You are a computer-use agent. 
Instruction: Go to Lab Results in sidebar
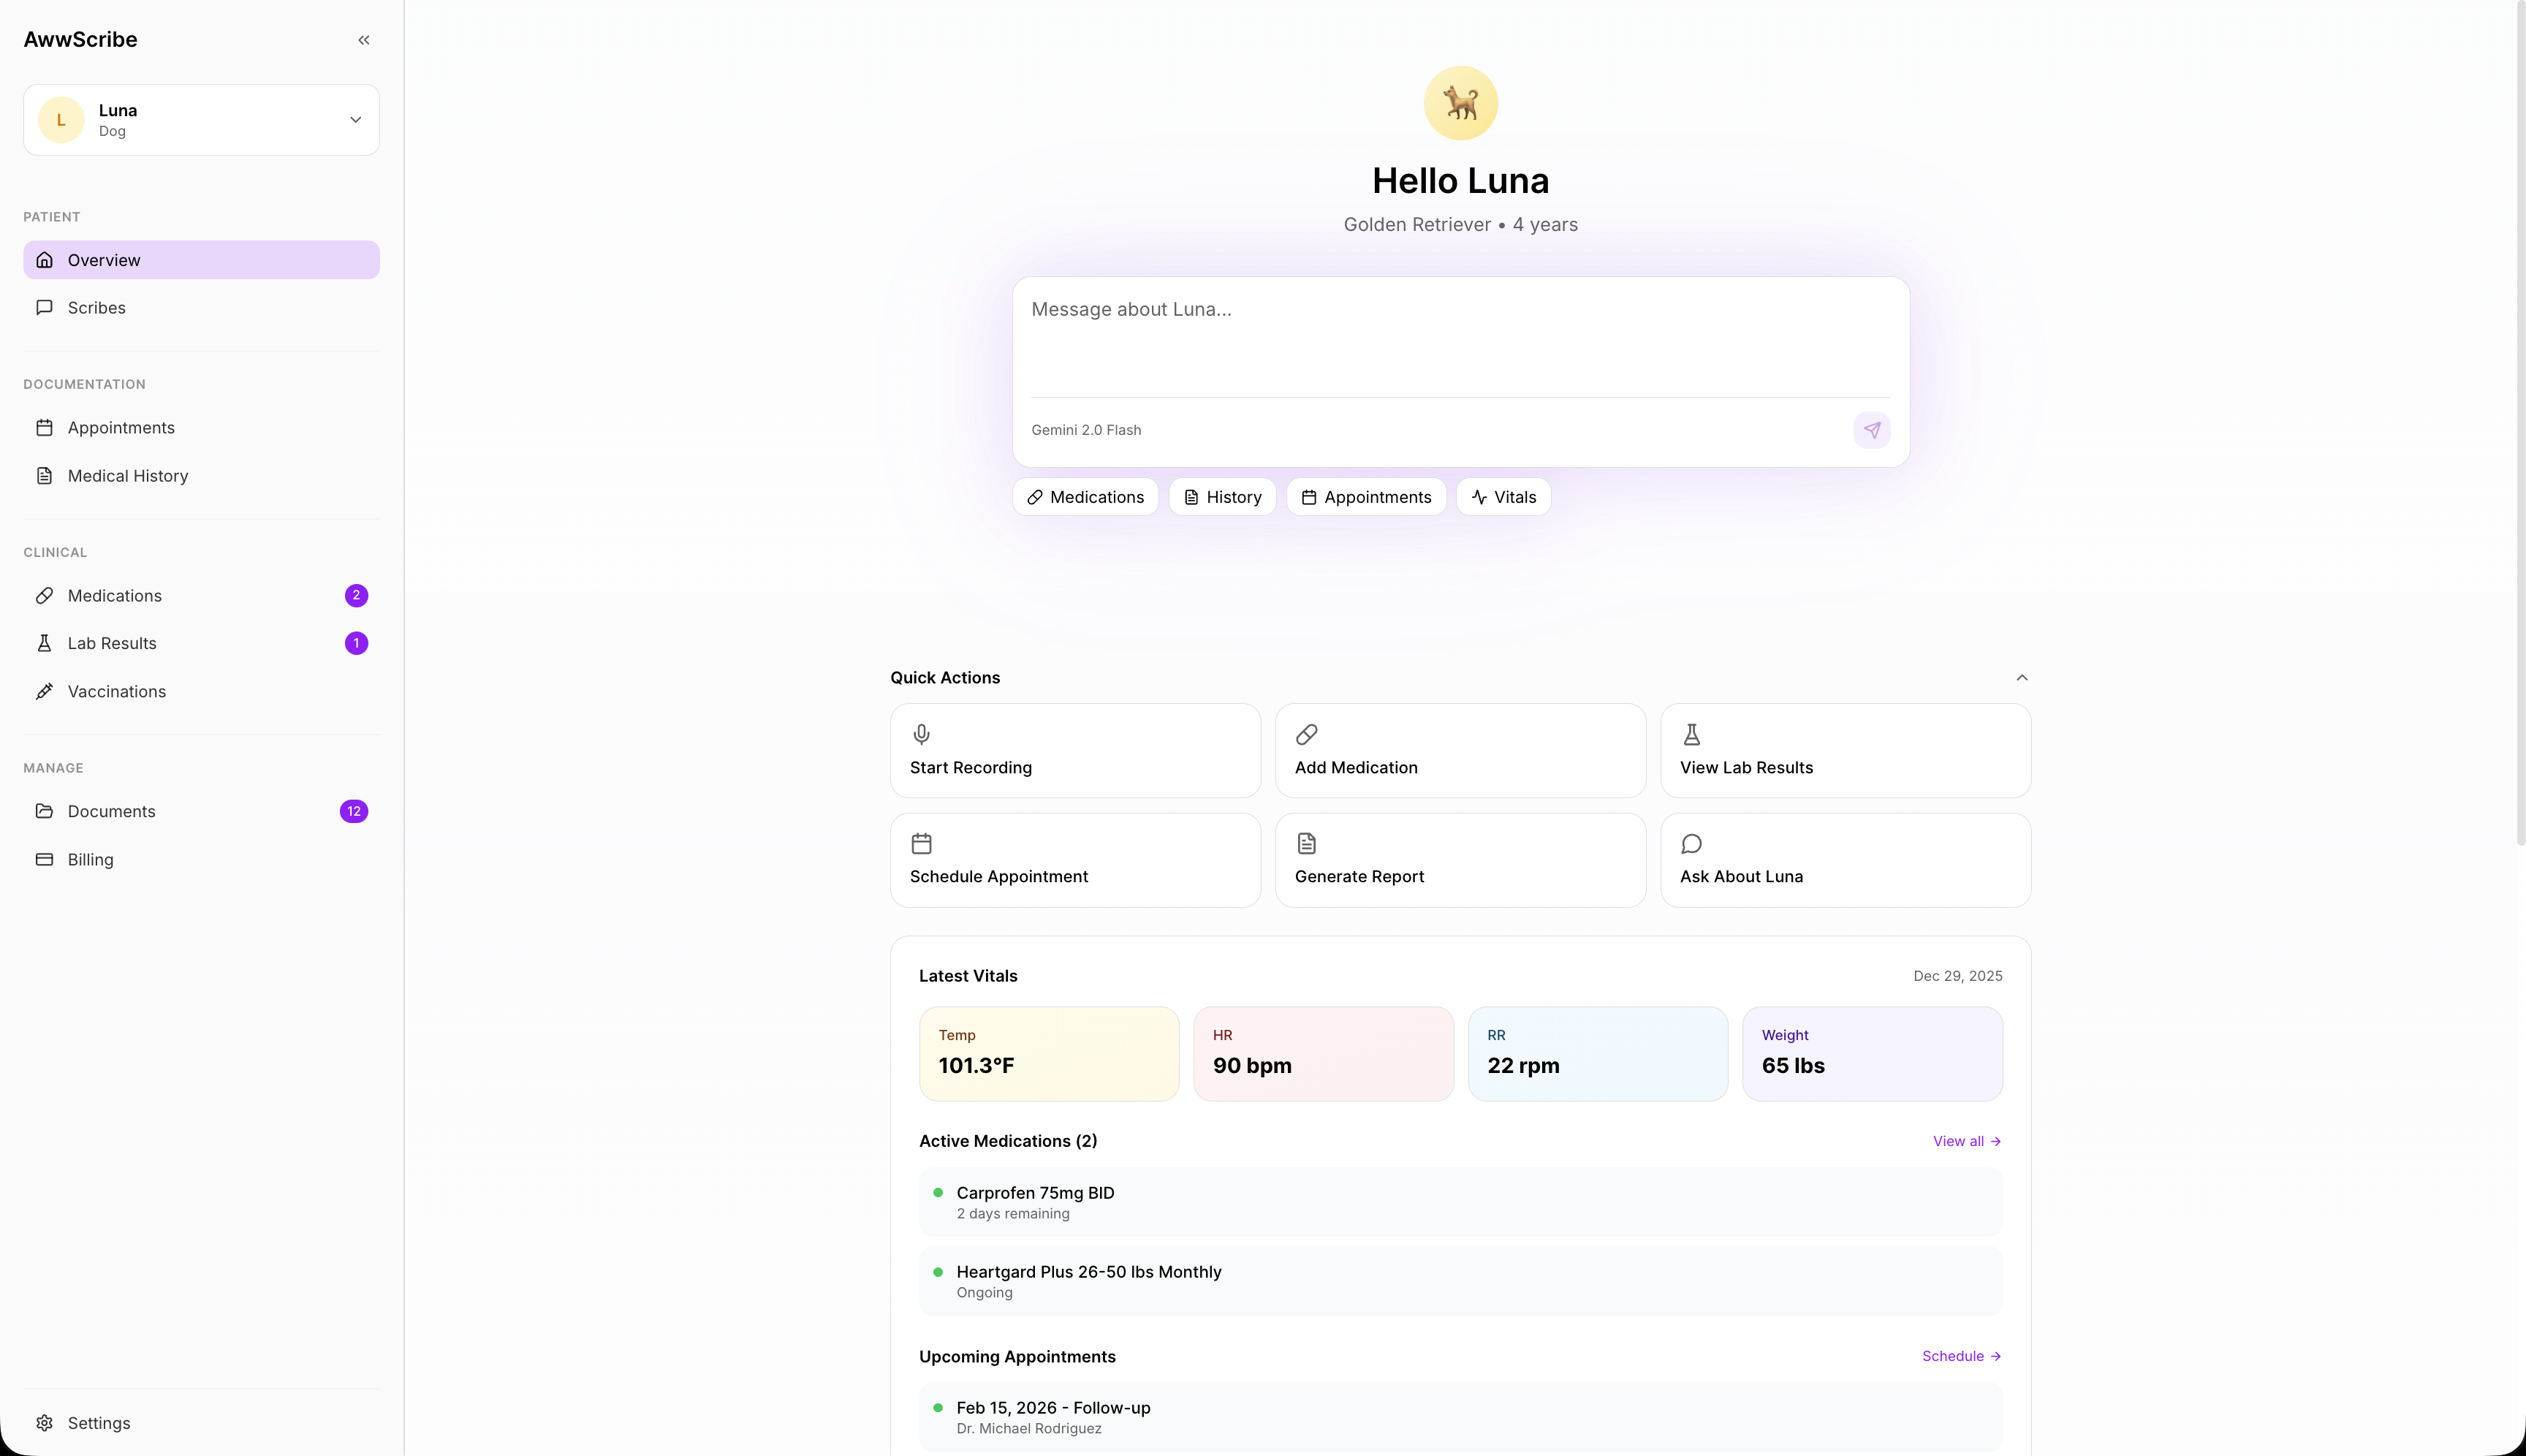(112, 643)
